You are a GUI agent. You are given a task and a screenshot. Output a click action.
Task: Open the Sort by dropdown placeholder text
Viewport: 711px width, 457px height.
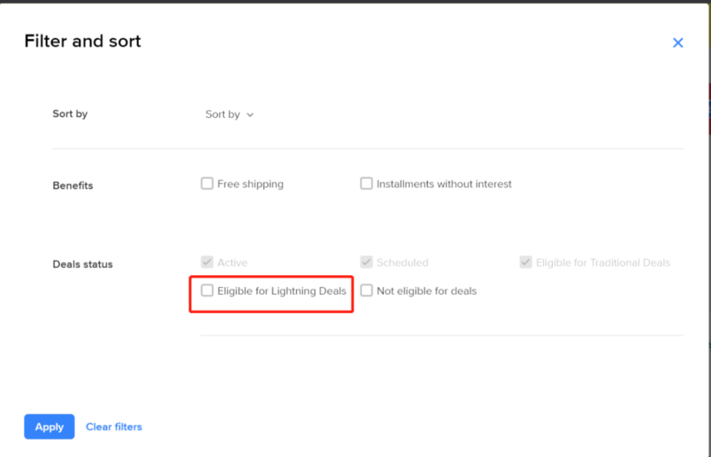click(x=222, y=115)
